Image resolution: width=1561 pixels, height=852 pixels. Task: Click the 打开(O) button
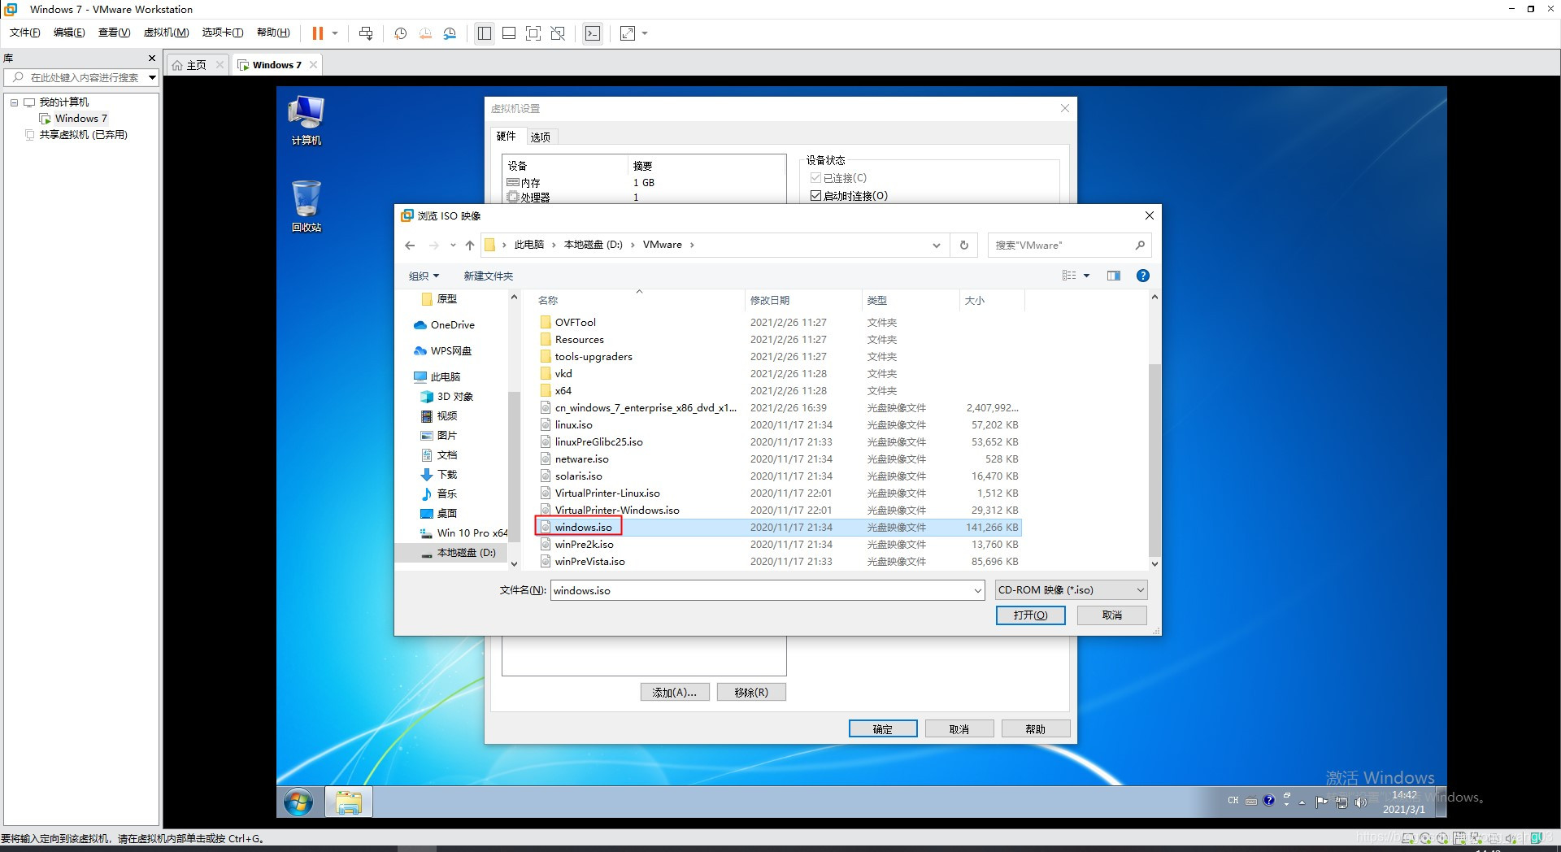tap(1030, 615)
